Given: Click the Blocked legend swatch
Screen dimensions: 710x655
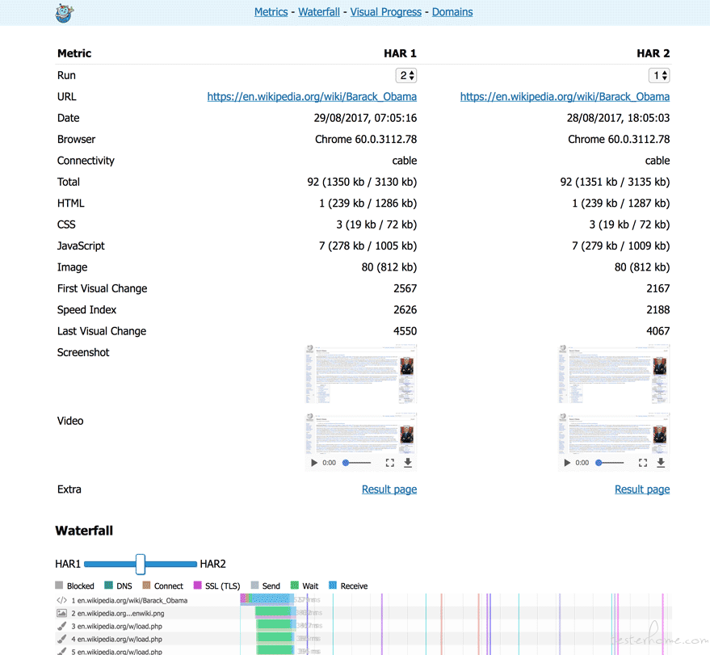Looking at the screenshot, I should pyautogui.click(x=59, y=586).
